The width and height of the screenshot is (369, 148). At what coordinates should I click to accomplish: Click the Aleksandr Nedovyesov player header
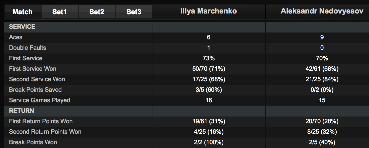click(322, 11)
